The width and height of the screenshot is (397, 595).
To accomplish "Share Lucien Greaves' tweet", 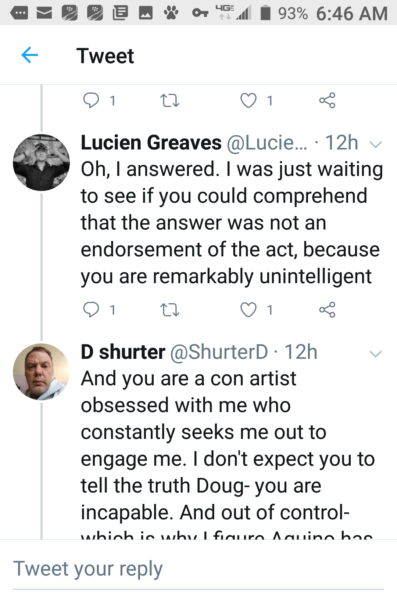I will click(x=327, y=310).
